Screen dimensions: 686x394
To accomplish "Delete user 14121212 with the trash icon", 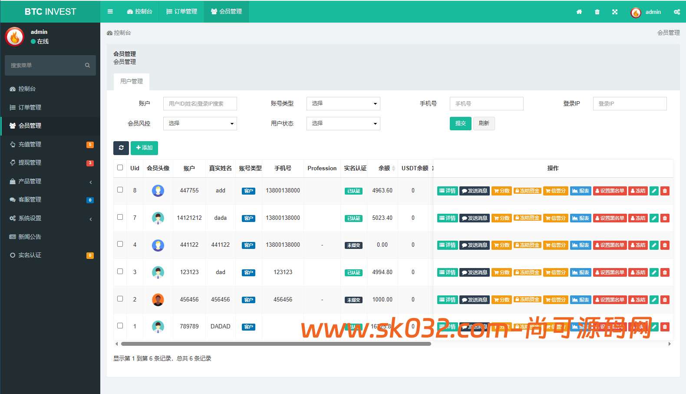I will (665, 218).
